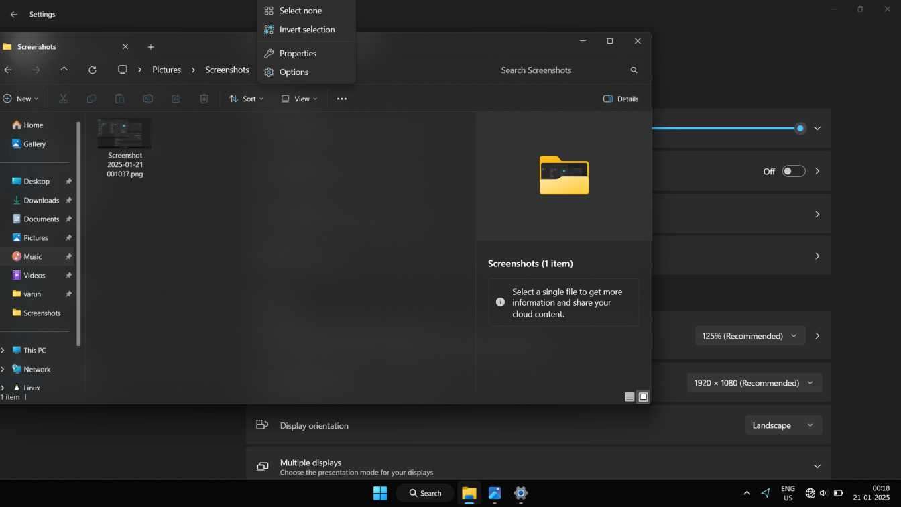
Task: Click the This PC monitor icon in address bar
Action: (x=122, y=70)
